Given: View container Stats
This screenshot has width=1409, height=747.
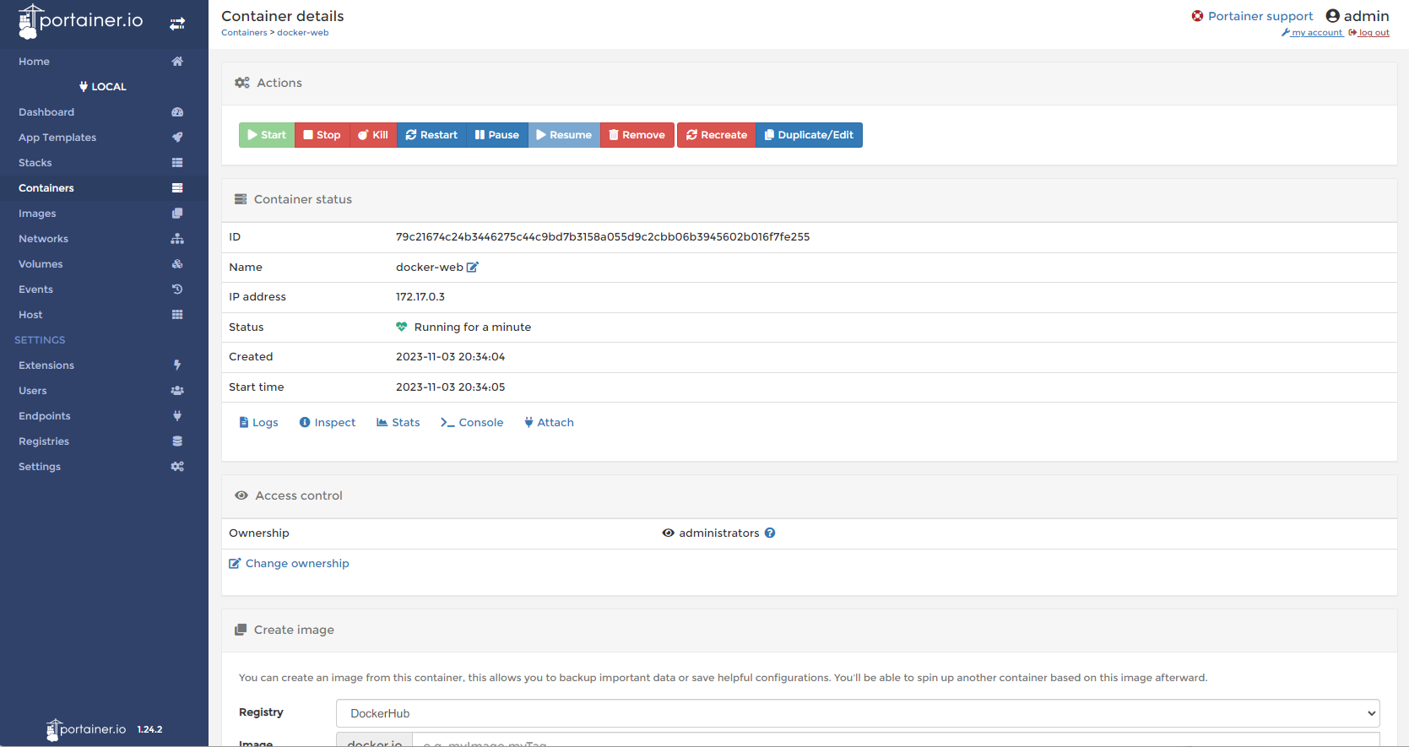Looking at the screenshot, I should [x=398, y=423].
